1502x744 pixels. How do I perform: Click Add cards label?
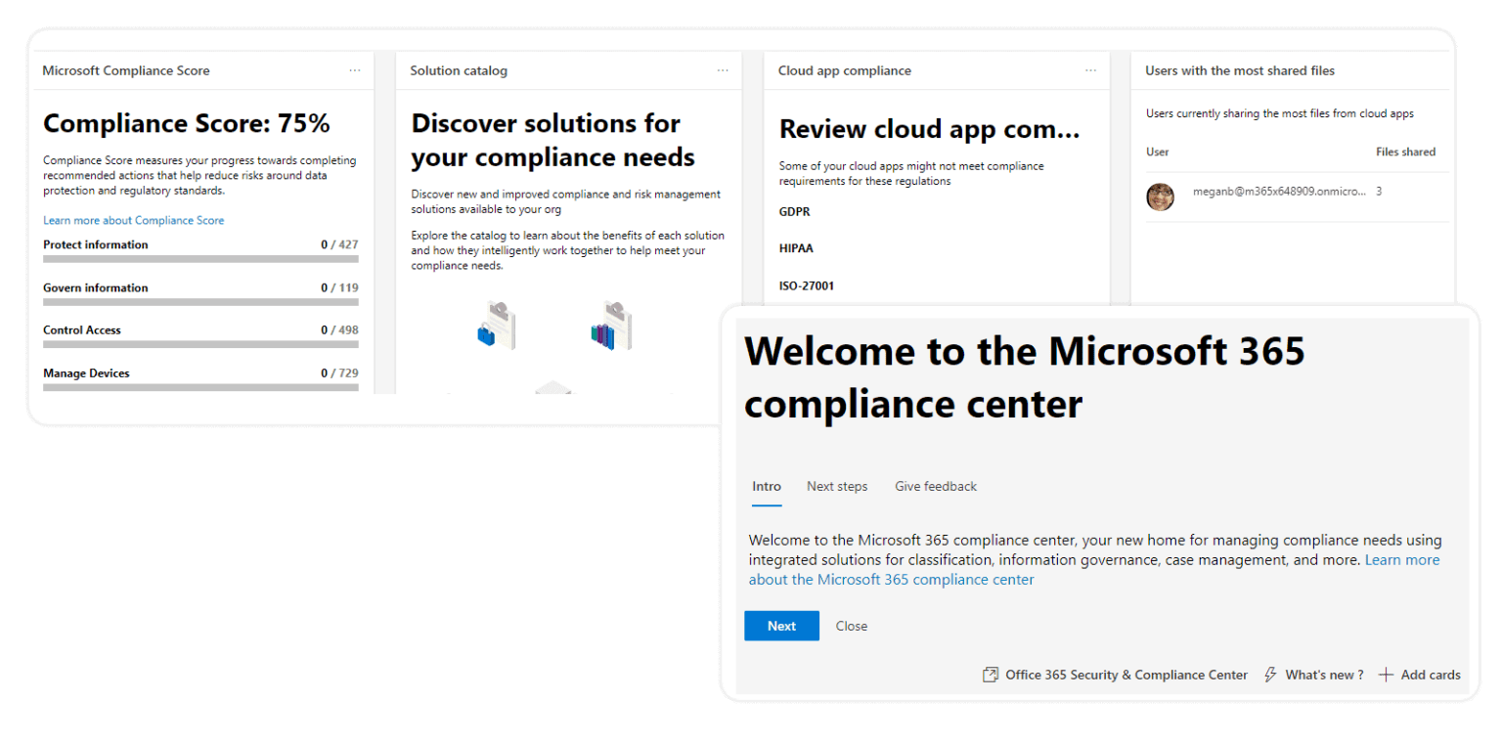[x=1431, y=675]
